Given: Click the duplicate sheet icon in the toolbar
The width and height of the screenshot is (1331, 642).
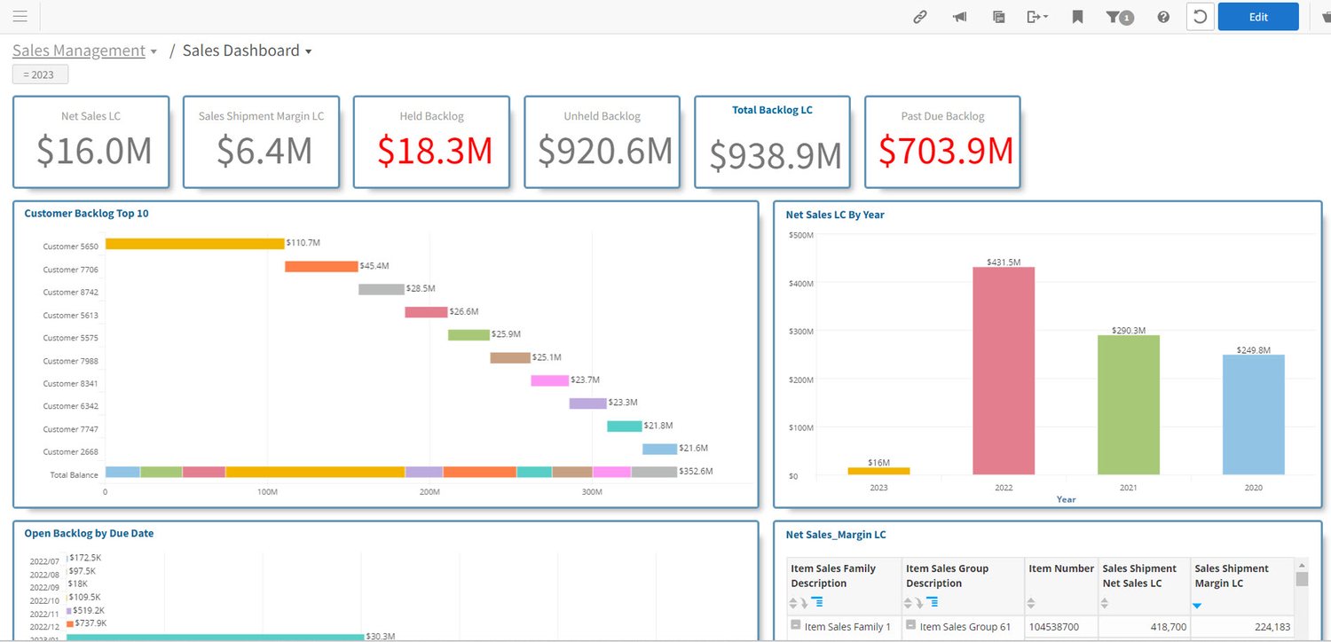Looking at the screenshot, I should [x=998, y=16].
